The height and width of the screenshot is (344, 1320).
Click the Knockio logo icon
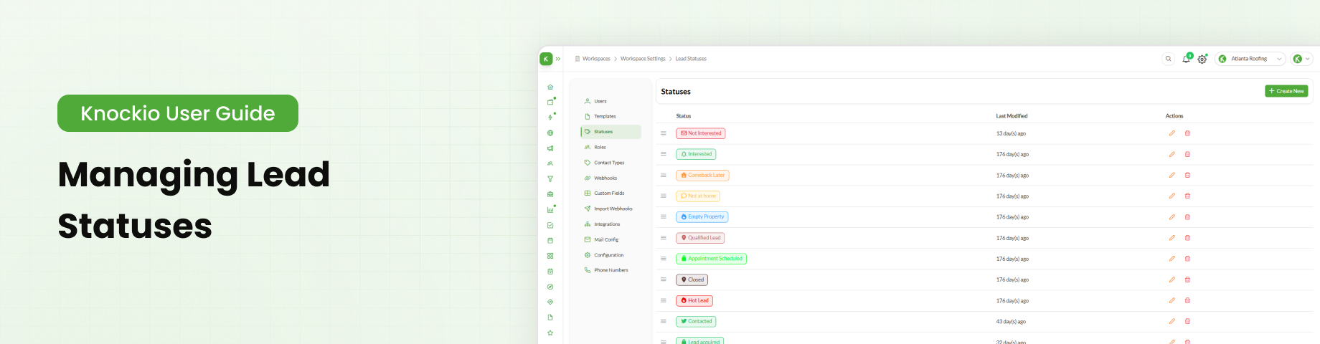546,59
